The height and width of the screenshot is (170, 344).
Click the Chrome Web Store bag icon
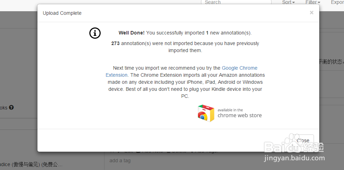tap(206, 113)
